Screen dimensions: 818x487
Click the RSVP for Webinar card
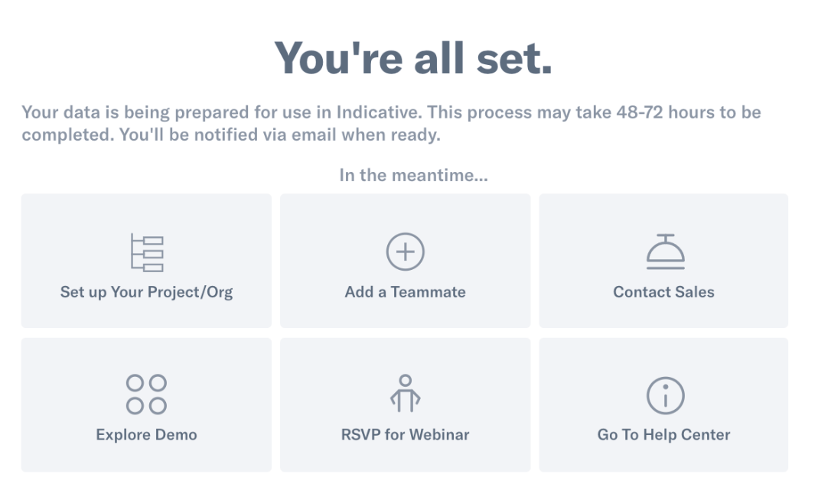coord(406,405)
